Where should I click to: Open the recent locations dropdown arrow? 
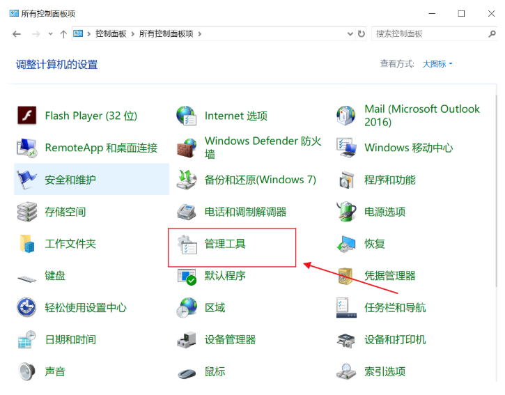[x=51, y=34]
